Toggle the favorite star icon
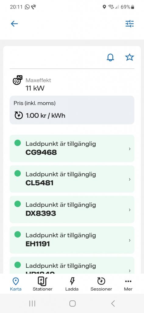Screen dimensions: 144x313 pyautogui.click(x=129, y=57)
